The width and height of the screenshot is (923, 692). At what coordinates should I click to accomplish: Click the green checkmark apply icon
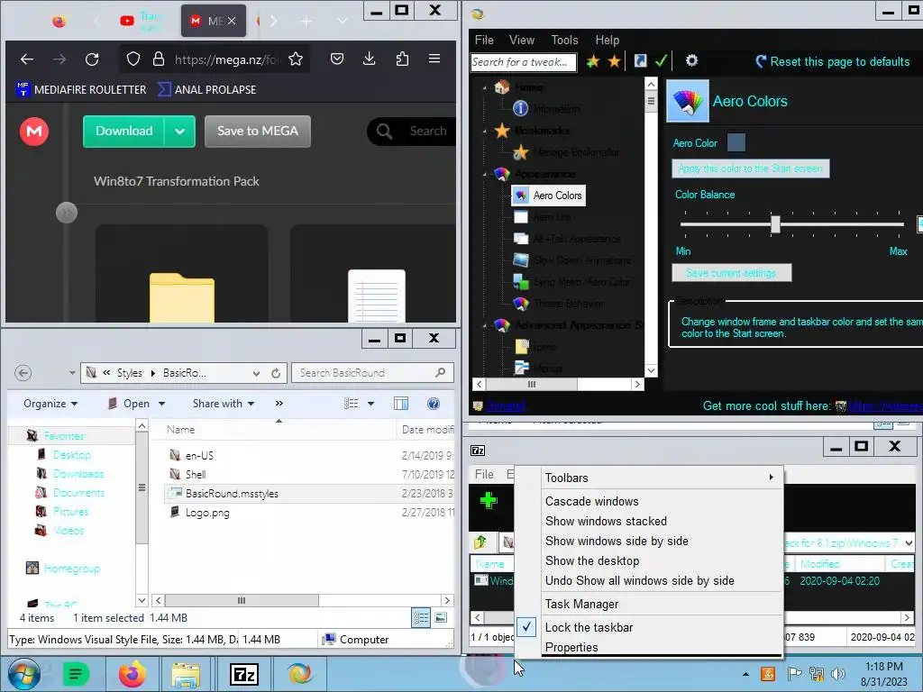[661, 60]
